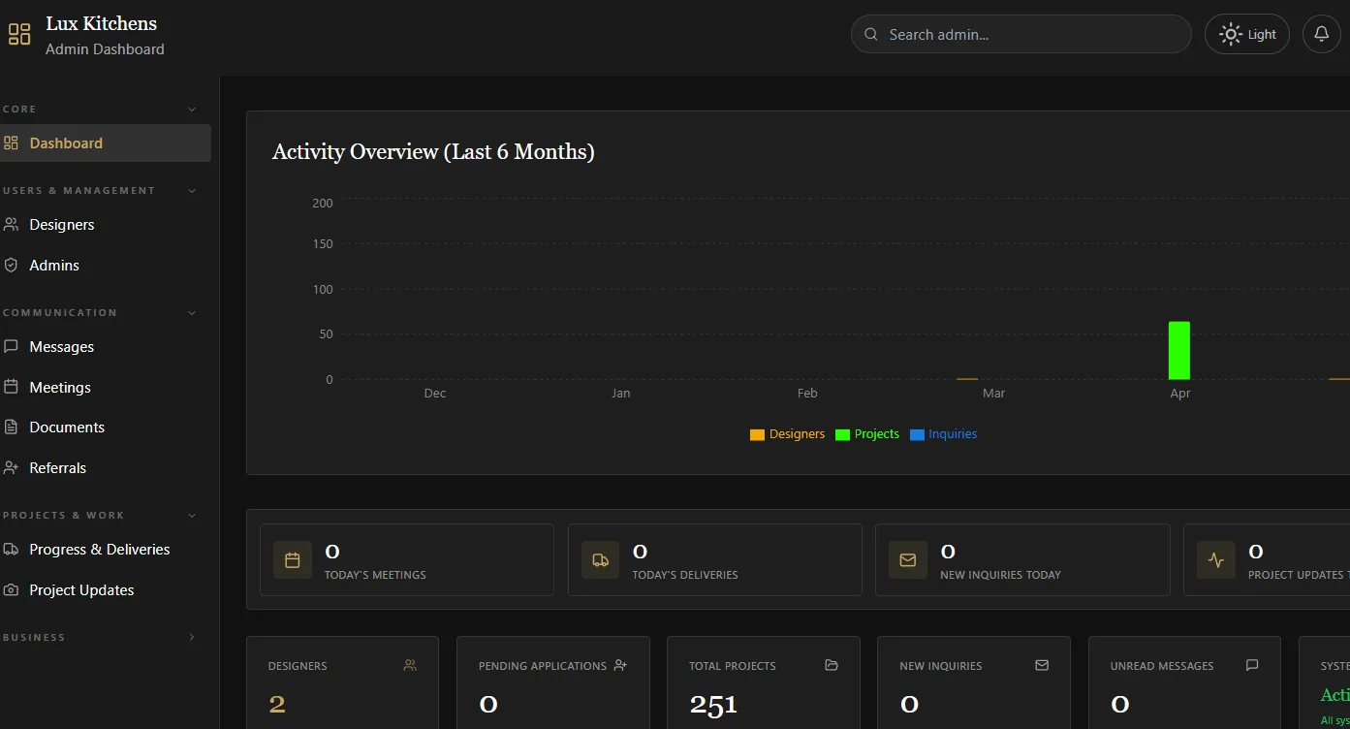Open Dashboard in sidebar
This screenshot has width=1350, height=729.
tap(105, 143)
